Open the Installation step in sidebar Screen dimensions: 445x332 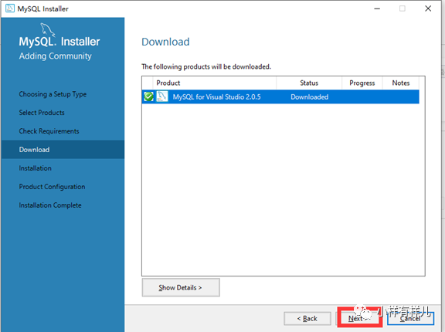click(36, 168)
